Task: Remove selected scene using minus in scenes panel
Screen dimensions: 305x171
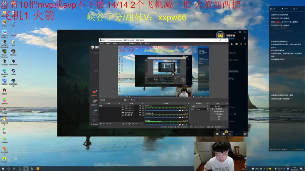Action: (x=104, y=124)
